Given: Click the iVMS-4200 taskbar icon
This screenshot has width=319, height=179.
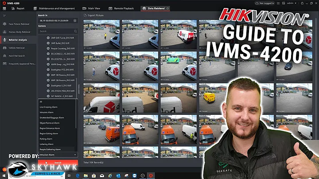Looking at the screenshot, I should 151,175.
